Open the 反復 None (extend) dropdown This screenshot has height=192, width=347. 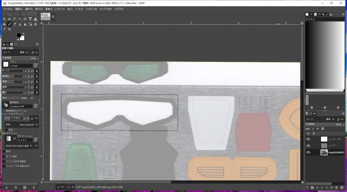click(x=28, y=125)
